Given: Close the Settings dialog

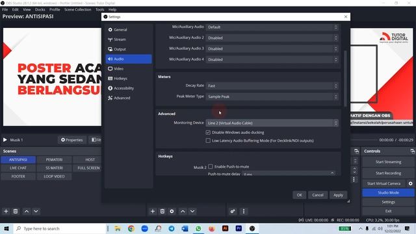Looking at the screenshot, I should (345, 17).
